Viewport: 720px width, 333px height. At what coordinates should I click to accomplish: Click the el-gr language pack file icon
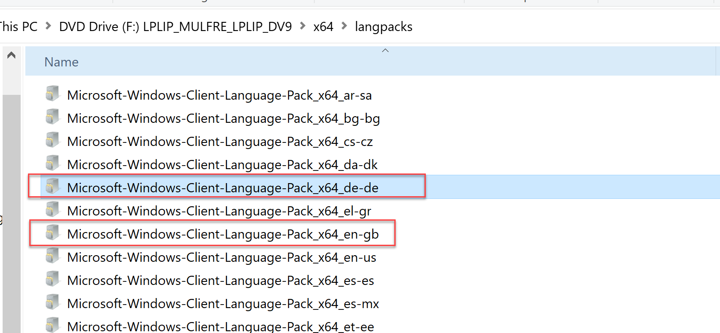pos(52,210)
